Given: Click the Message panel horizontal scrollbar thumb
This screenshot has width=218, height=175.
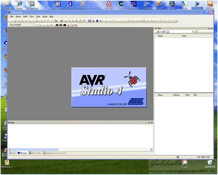Looking at the screenshot, I should click(x=35, y=150).
